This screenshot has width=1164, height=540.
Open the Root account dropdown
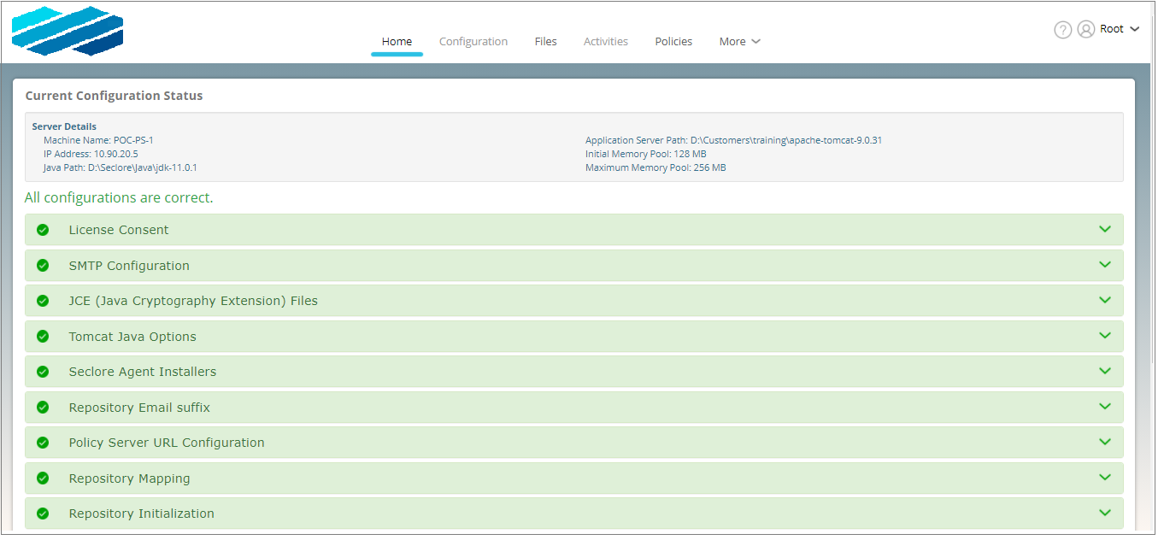tap(1118, 28)
